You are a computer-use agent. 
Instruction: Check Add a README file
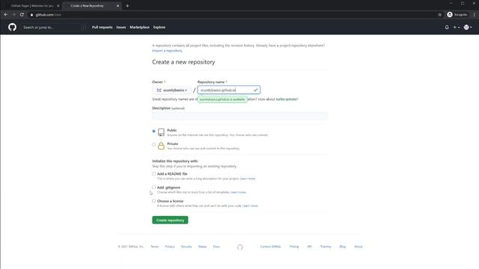click(x=153, y=174)
